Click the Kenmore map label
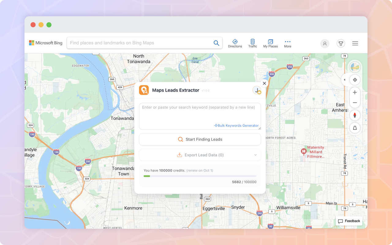This screenshot has height=245, width=392. 133,208
